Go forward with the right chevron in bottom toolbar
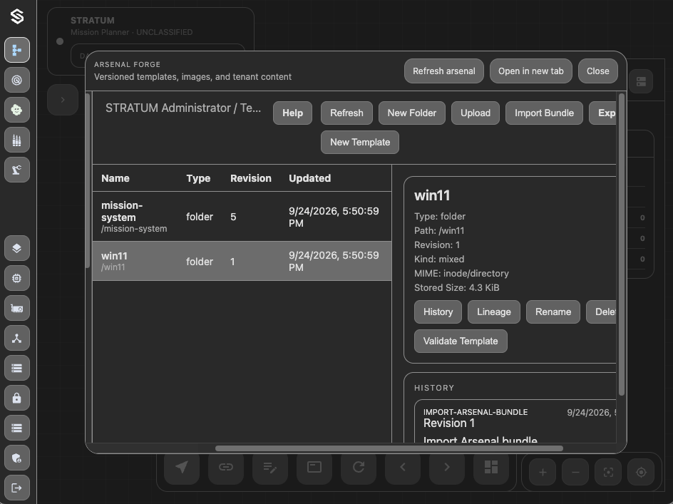This screenshot has width=673, height=504. [x=447, y=467]
